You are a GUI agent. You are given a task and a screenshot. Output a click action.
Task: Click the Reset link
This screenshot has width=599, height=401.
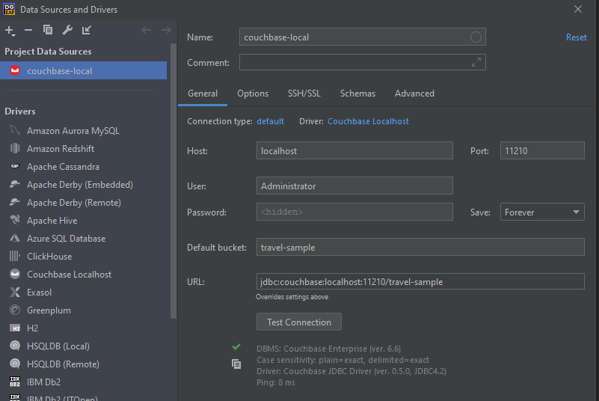(x=576, y=37)
